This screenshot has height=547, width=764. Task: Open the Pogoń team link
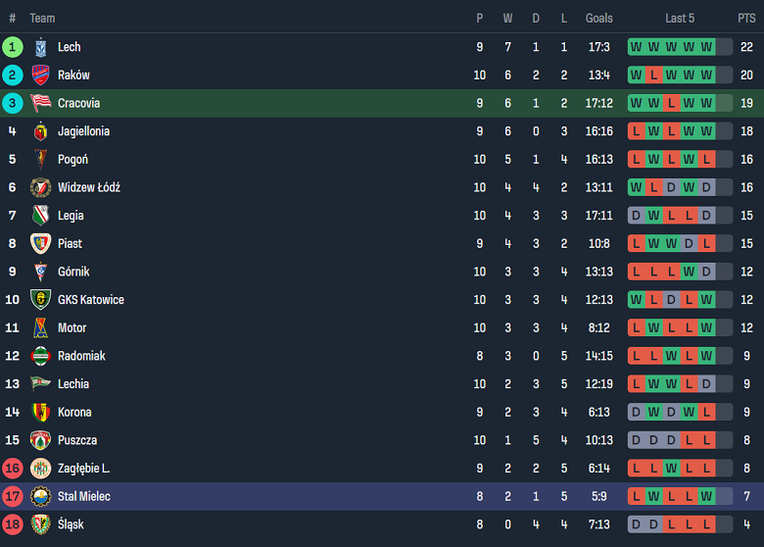coord(72,160)
